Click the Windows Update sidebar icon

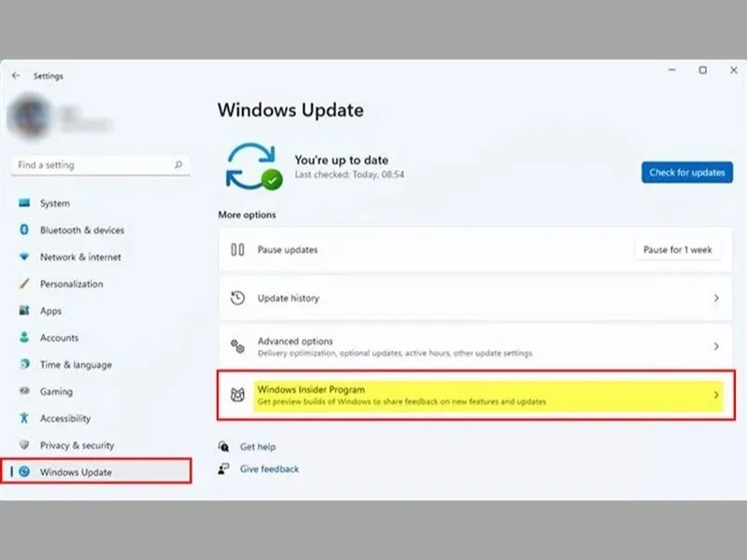point(24,472)
